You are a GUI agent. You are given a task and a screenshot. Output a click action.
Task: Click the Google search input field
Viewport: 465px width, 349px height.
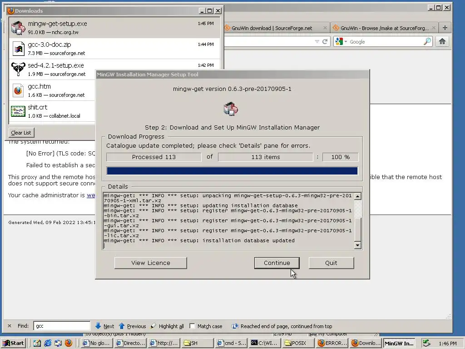(x=386, y=41)
